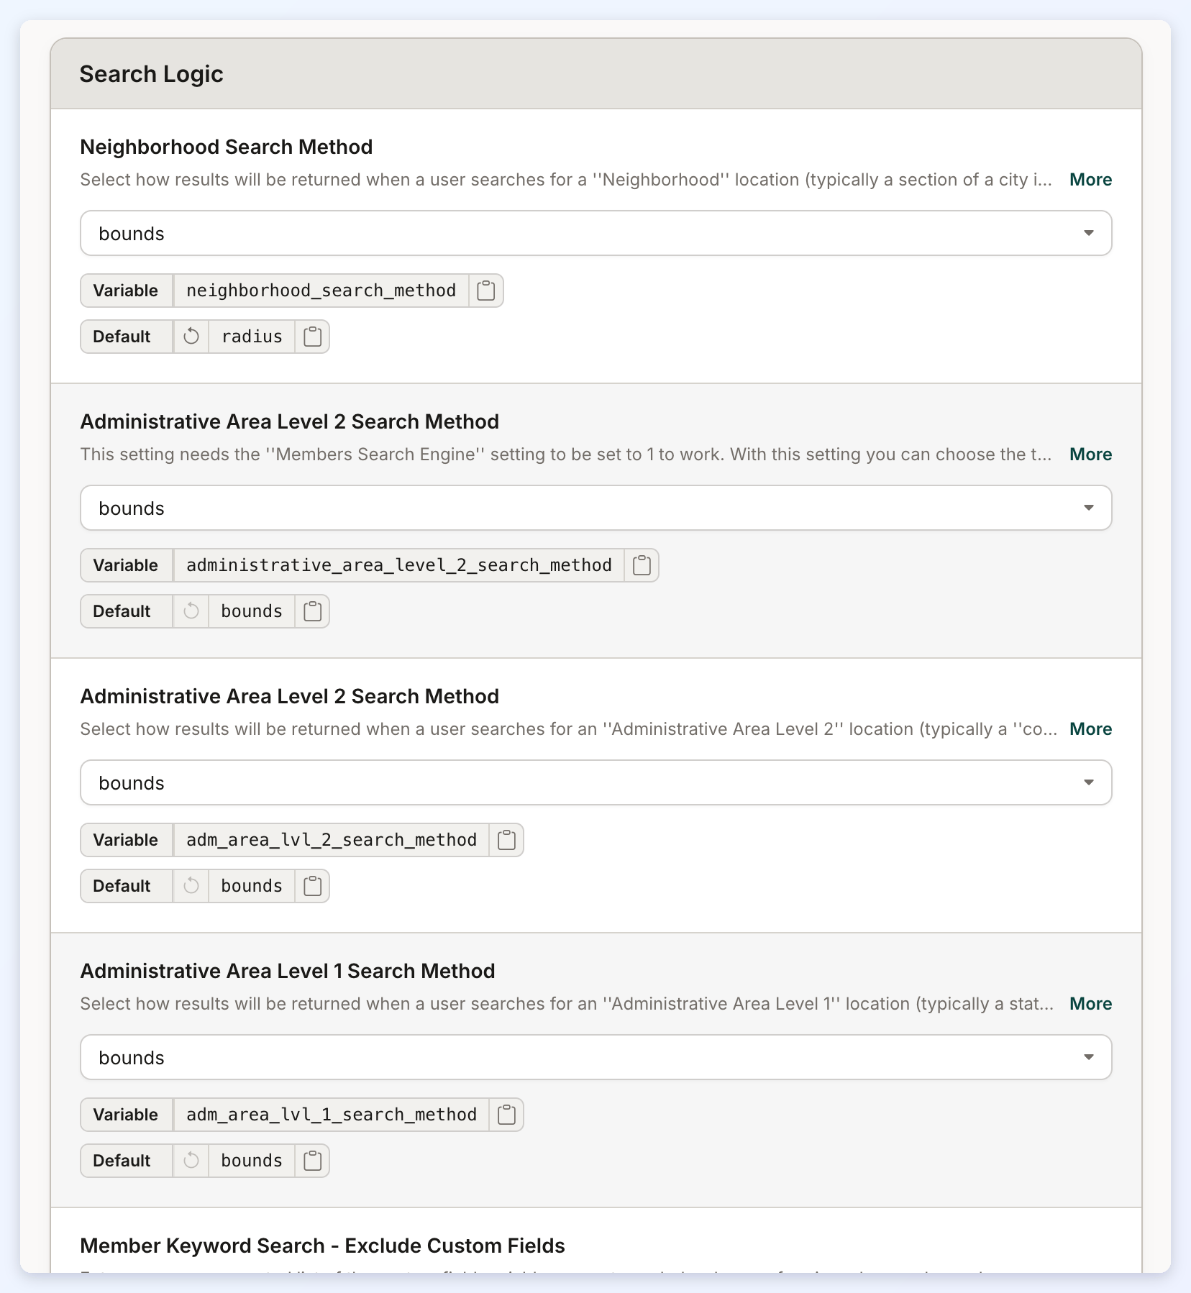Select the neighborhood_search_method variable text
The width and height of the screenshot is (1191, 1293).
321,291
